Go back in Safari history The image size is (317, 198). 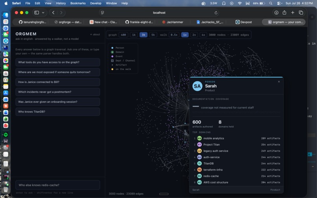[53, 13]
